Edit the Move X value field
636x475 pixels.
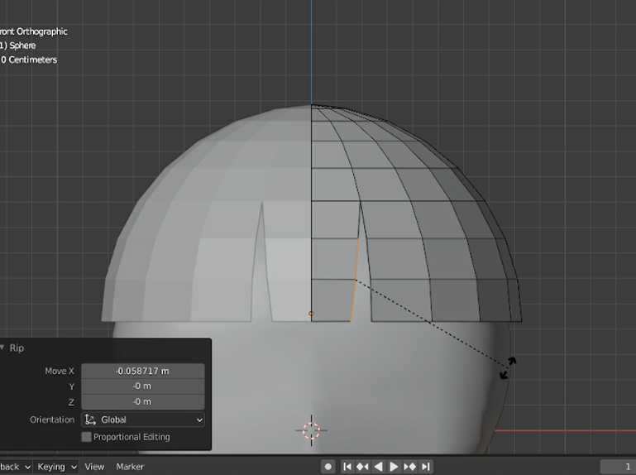tap(143, 371)
